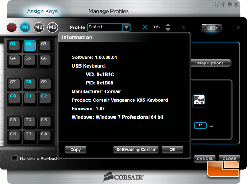This screenshot has width=247, height=184.
Task: Select the G6 macro key
Action: click(x=45, y=60)
